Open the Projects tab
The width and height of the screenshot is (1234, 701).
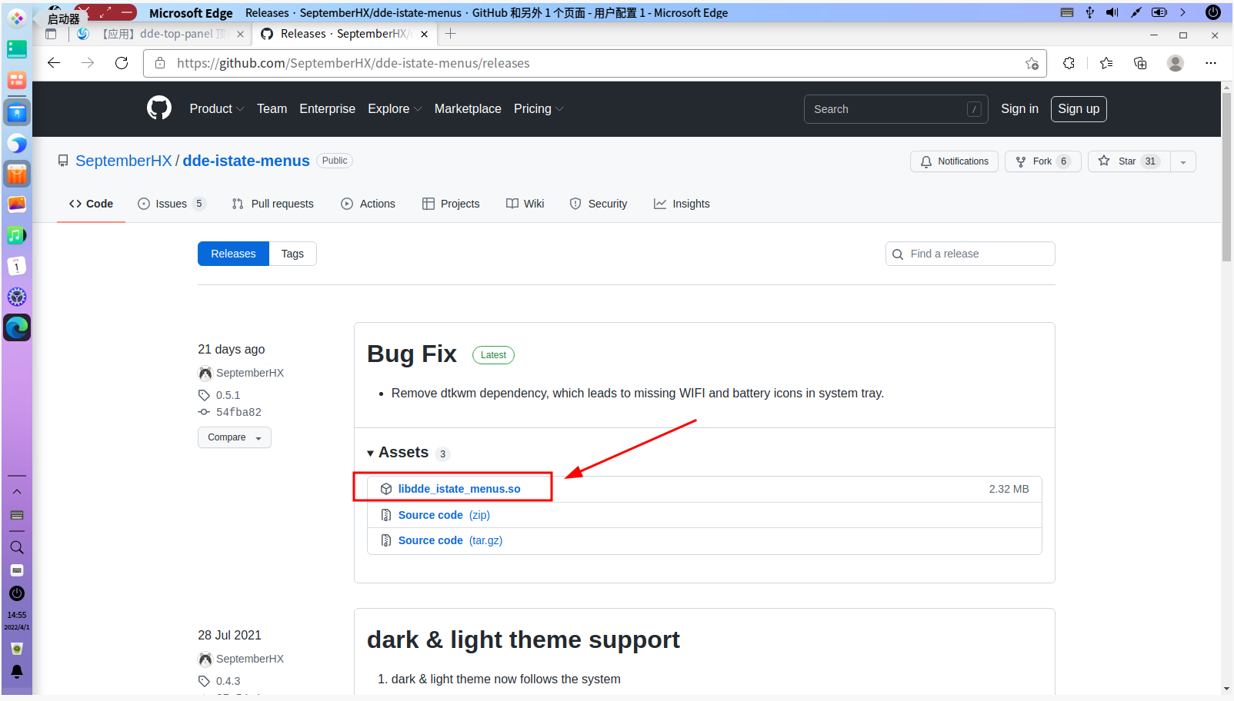pyautogui.click(x=451, y=204)
